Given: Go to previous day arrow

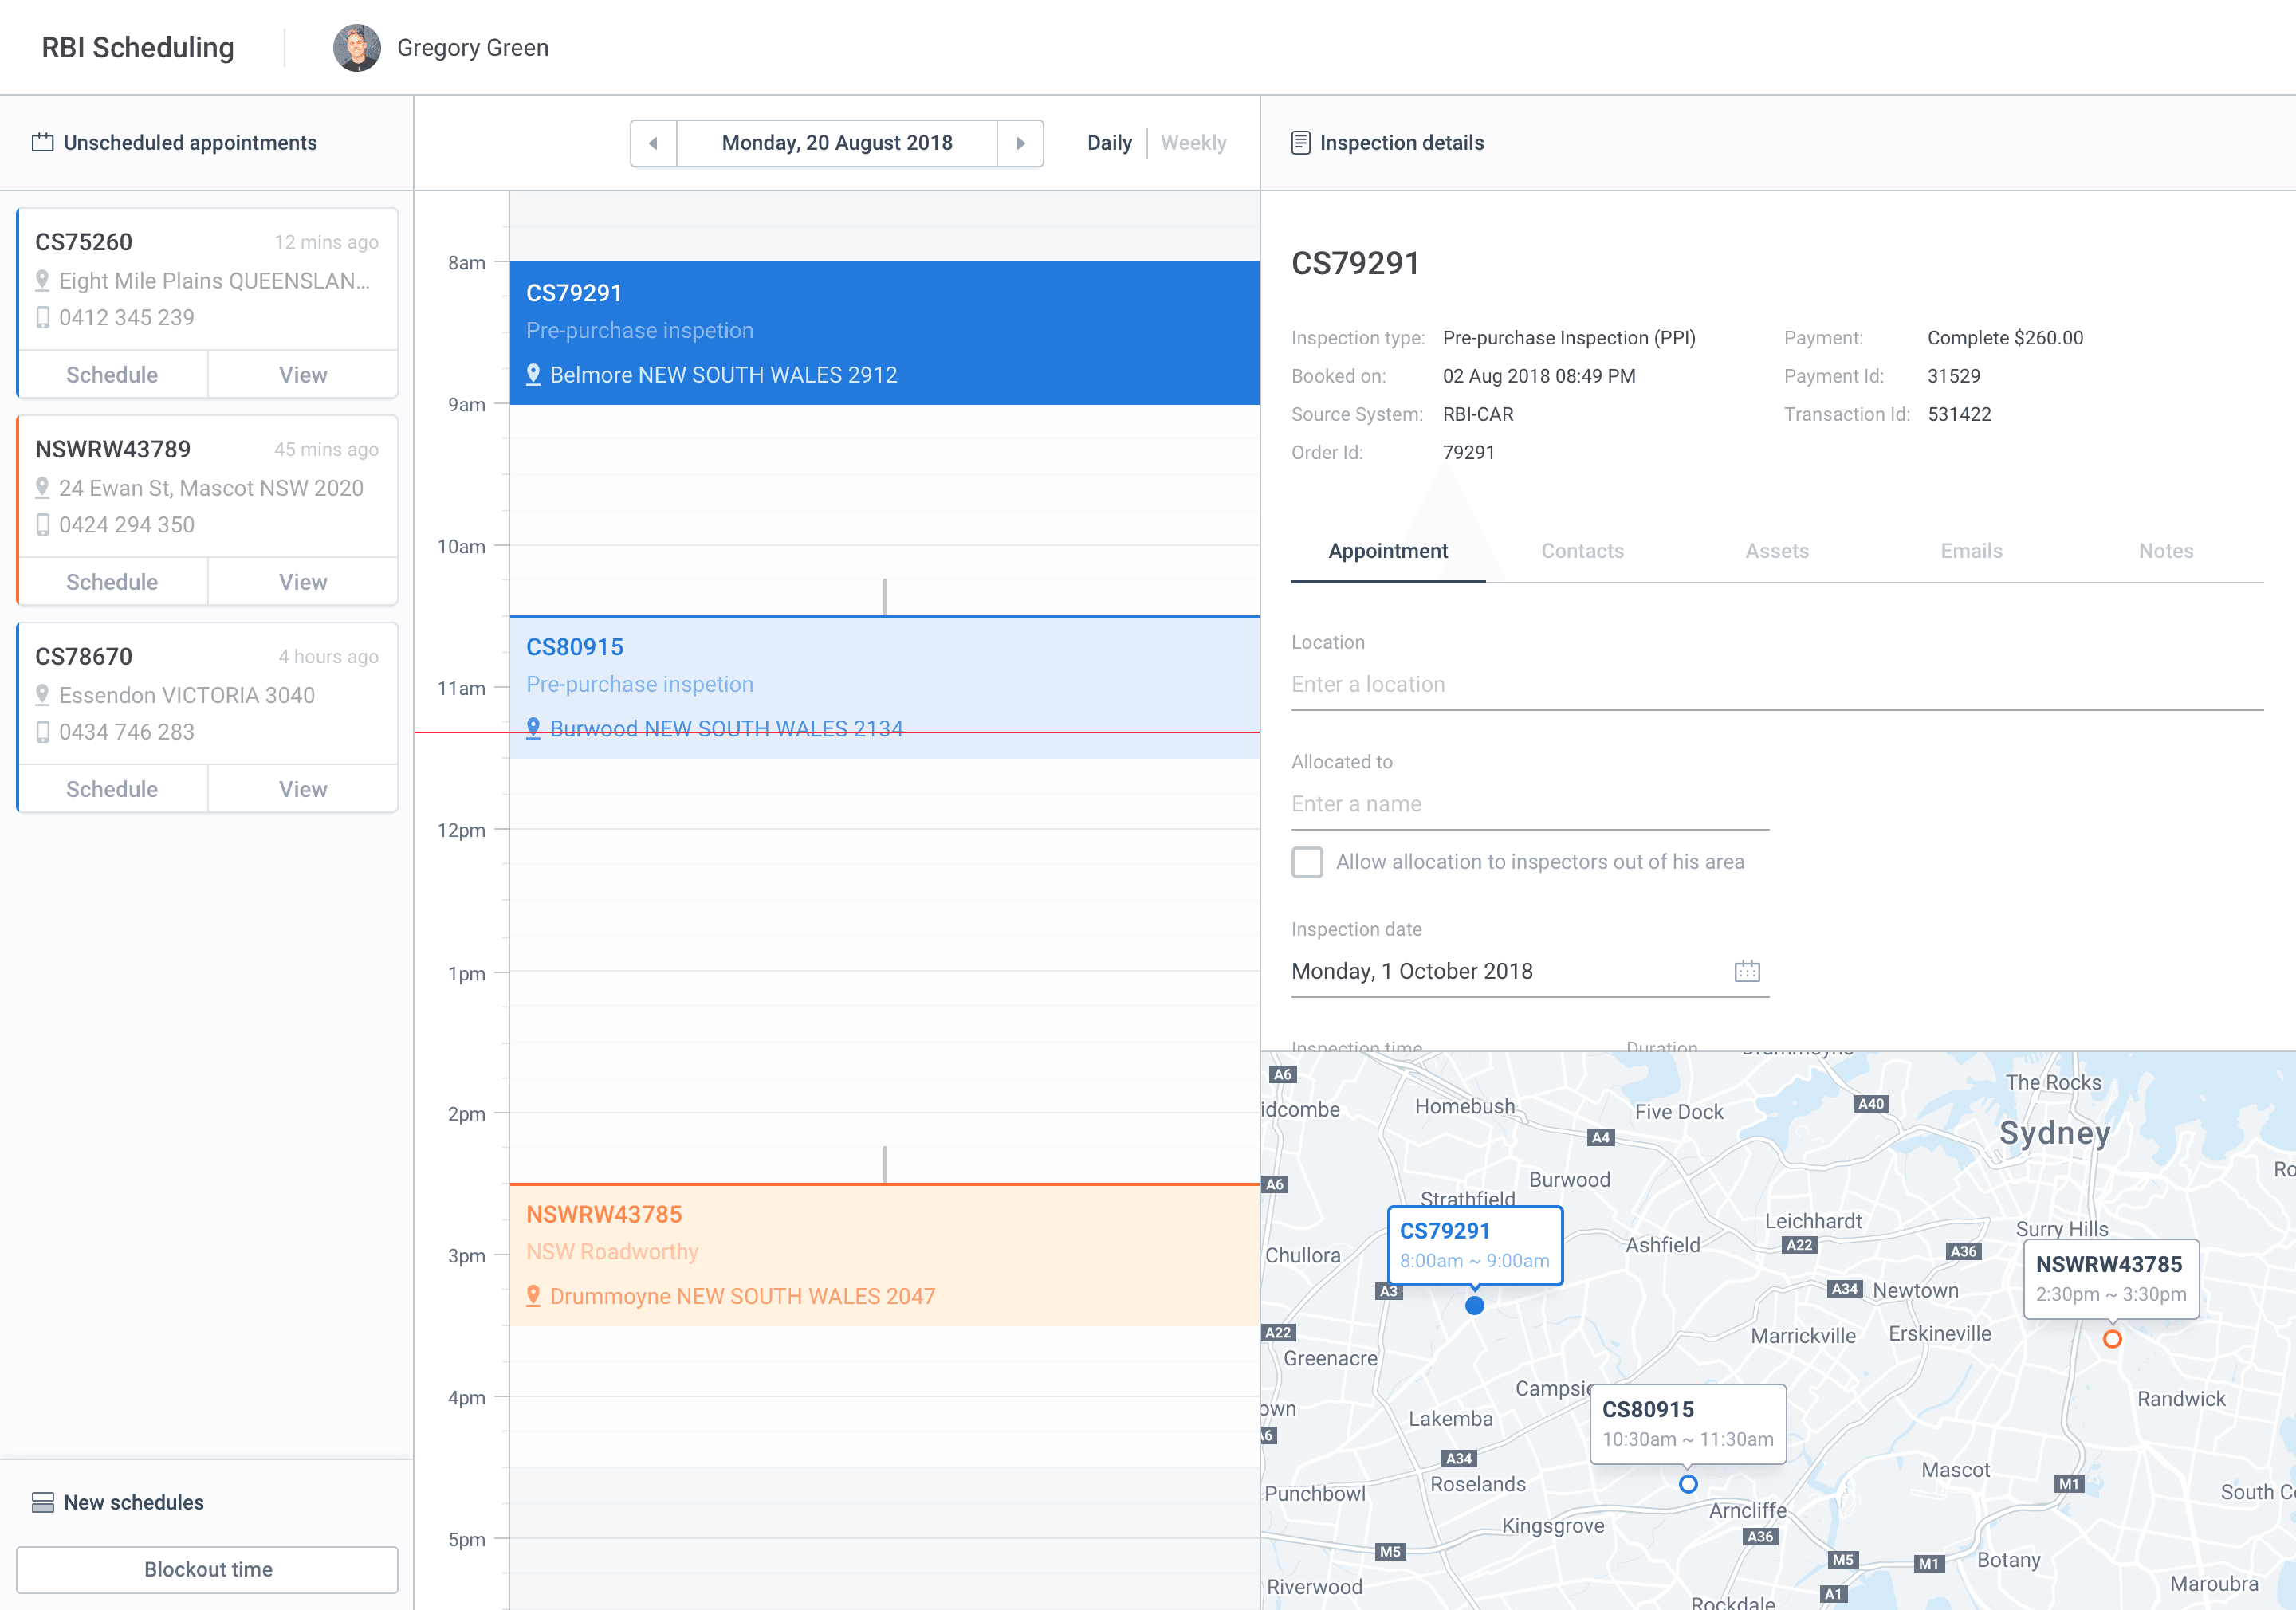Looking at the screenshot, I should [653, 143].
